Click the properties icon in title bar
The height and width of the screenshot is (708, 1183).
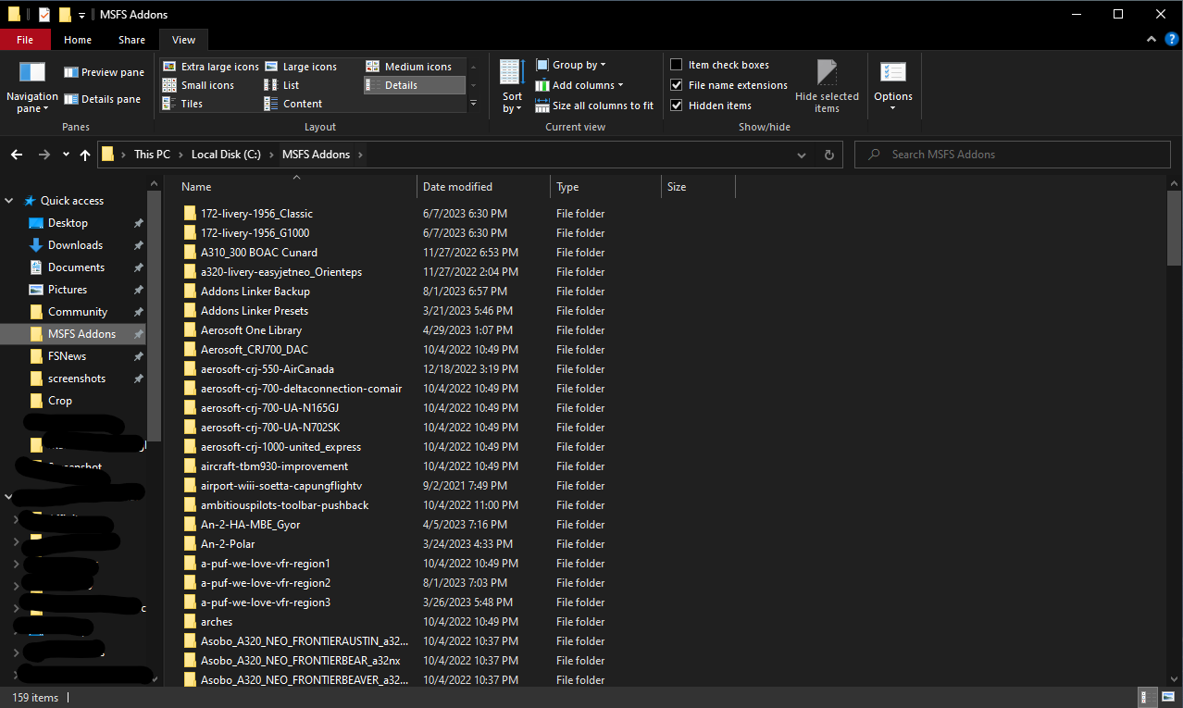coord(44,14)
